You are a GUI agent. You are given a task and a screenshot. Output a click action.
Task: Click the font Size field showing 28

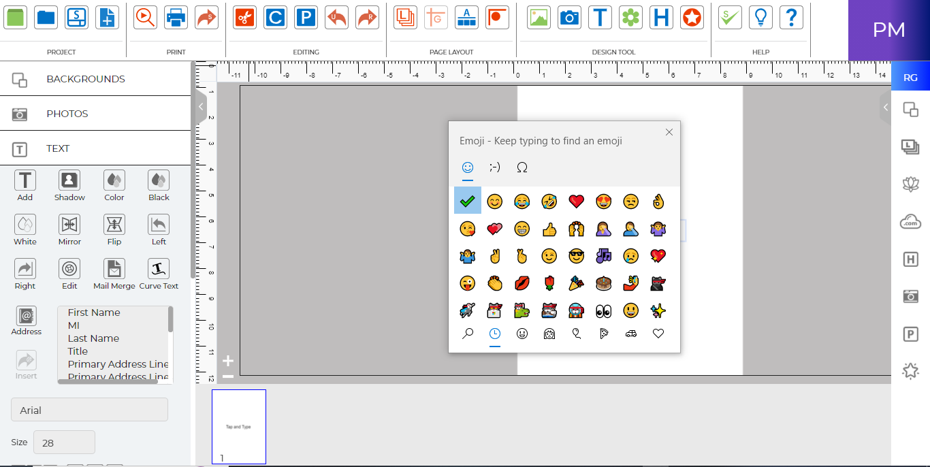click(x=64, y=442)
